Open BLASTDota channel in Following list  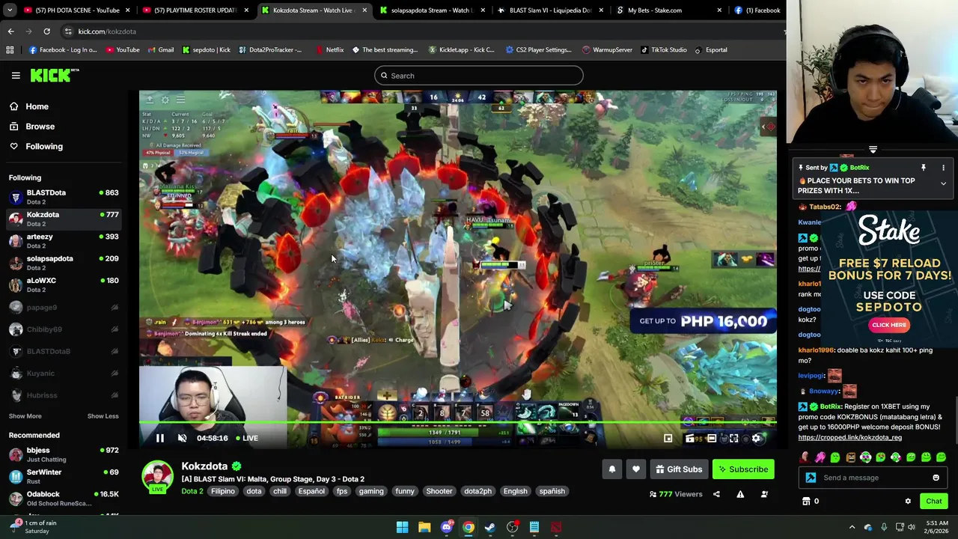[64, 197]
